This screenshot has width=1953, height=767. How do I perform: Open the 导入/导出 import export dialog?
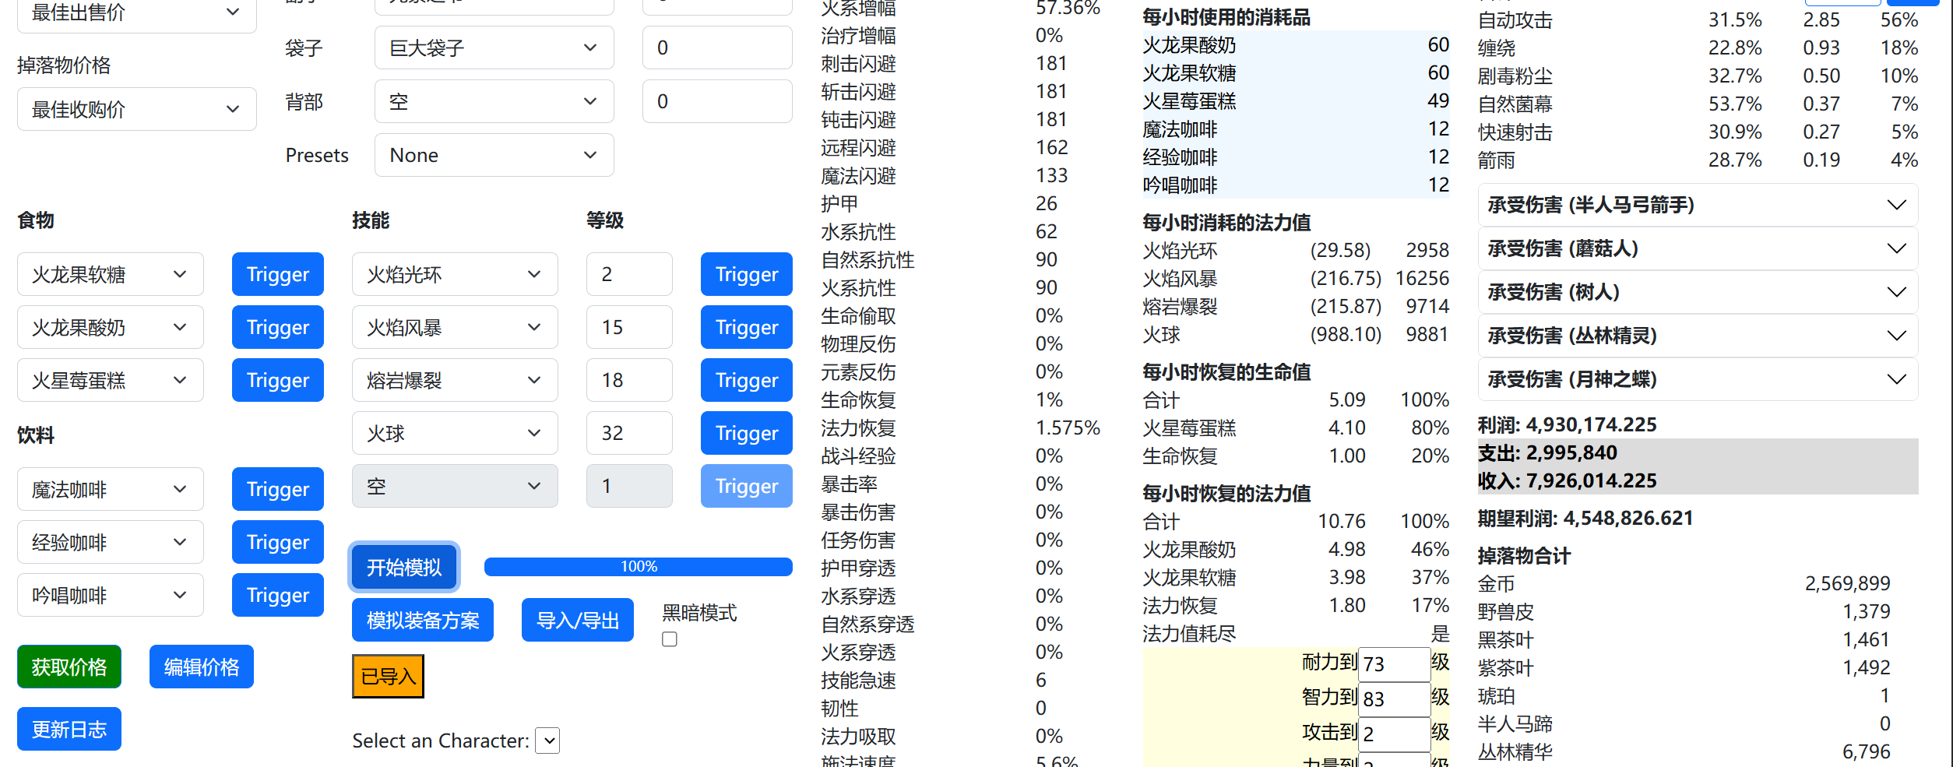(577, 620)
